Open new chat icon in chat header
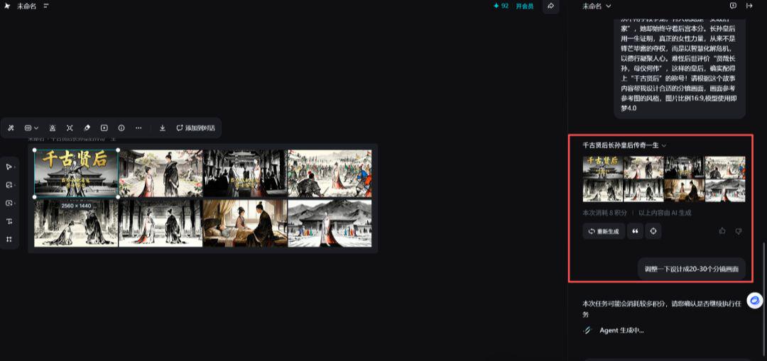The height and width of the screenshot is (361, 767). tap(733, 6)
